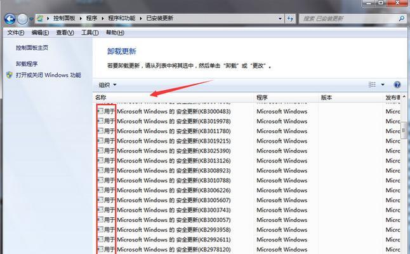Click 已安装更新 in the address breadcrumb

(160, 18)
